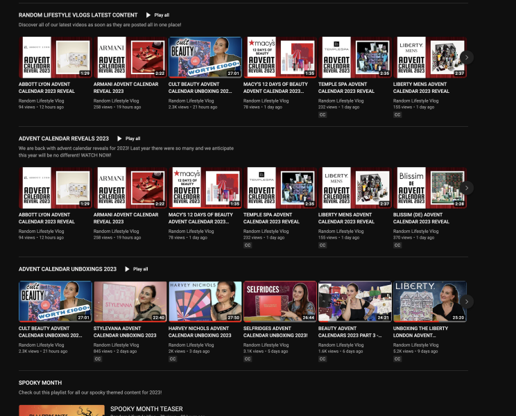Viewport: 516px width, 416px height.
Task: Show next videos in Advent Calendar Reveals row
Action: point(466,188)
